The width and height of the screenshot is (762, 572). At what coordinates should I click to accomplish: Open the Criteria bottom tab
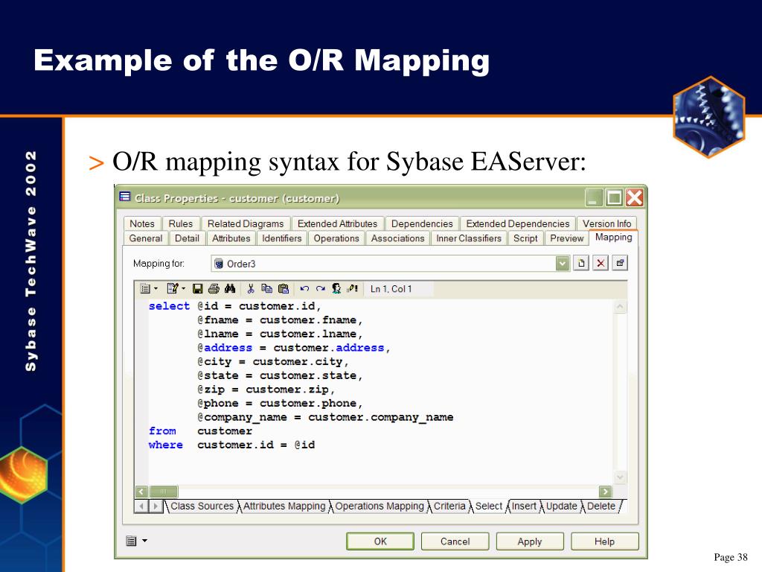(x=449, y=506)
